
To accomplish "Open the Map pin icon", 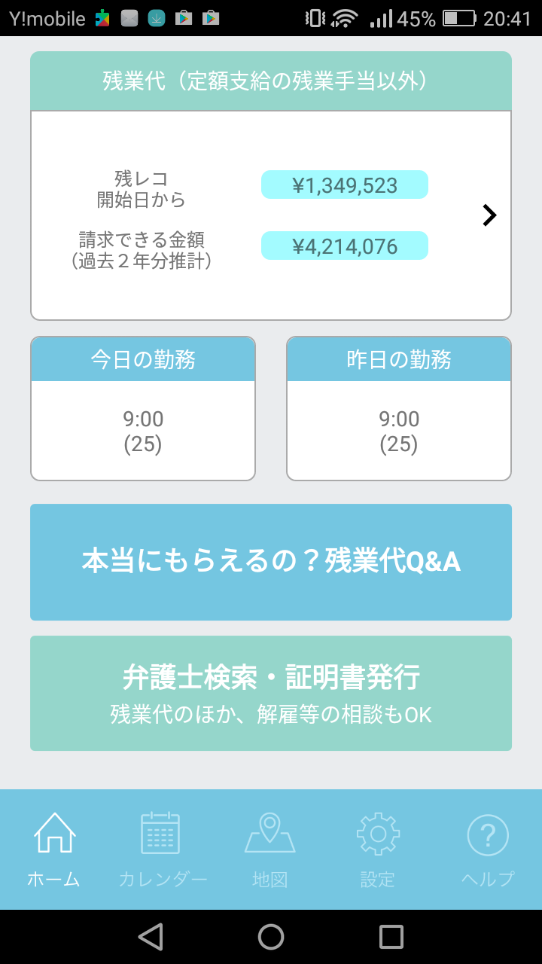I will (x=269, y=833).
